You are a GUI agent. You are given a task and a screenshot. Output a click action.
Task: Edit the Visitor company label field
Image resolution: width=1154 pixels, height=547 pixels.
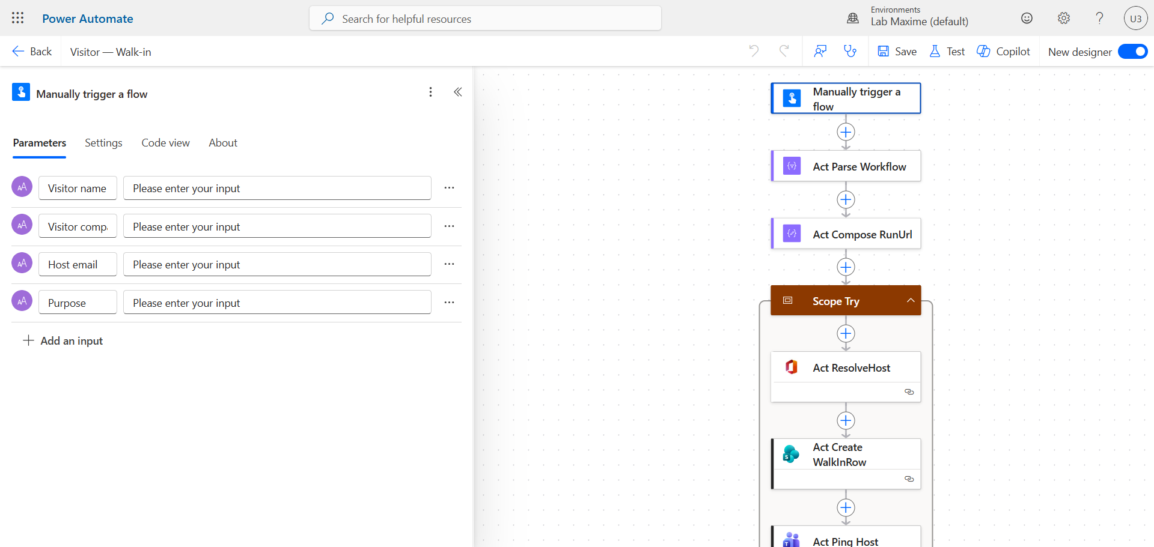pyautogui.click(x=78, y=226)
